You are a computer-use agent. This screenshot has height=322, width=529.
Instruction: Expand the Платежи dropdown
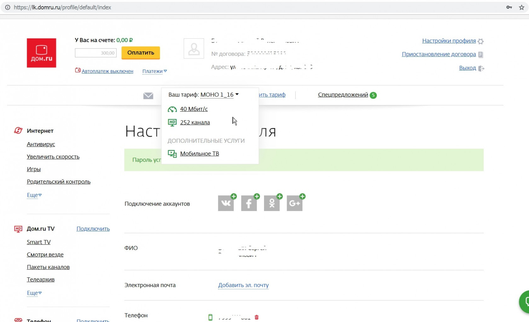pos(154,71)
